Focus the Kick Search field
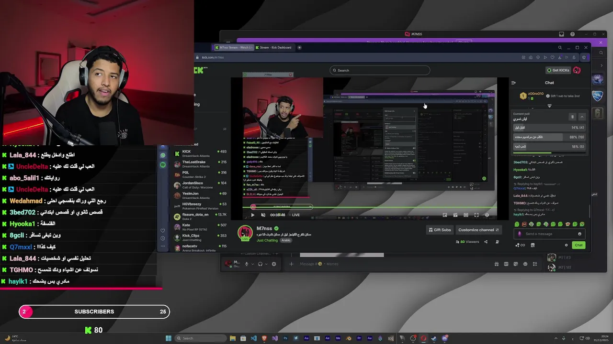 click(379, 70)
